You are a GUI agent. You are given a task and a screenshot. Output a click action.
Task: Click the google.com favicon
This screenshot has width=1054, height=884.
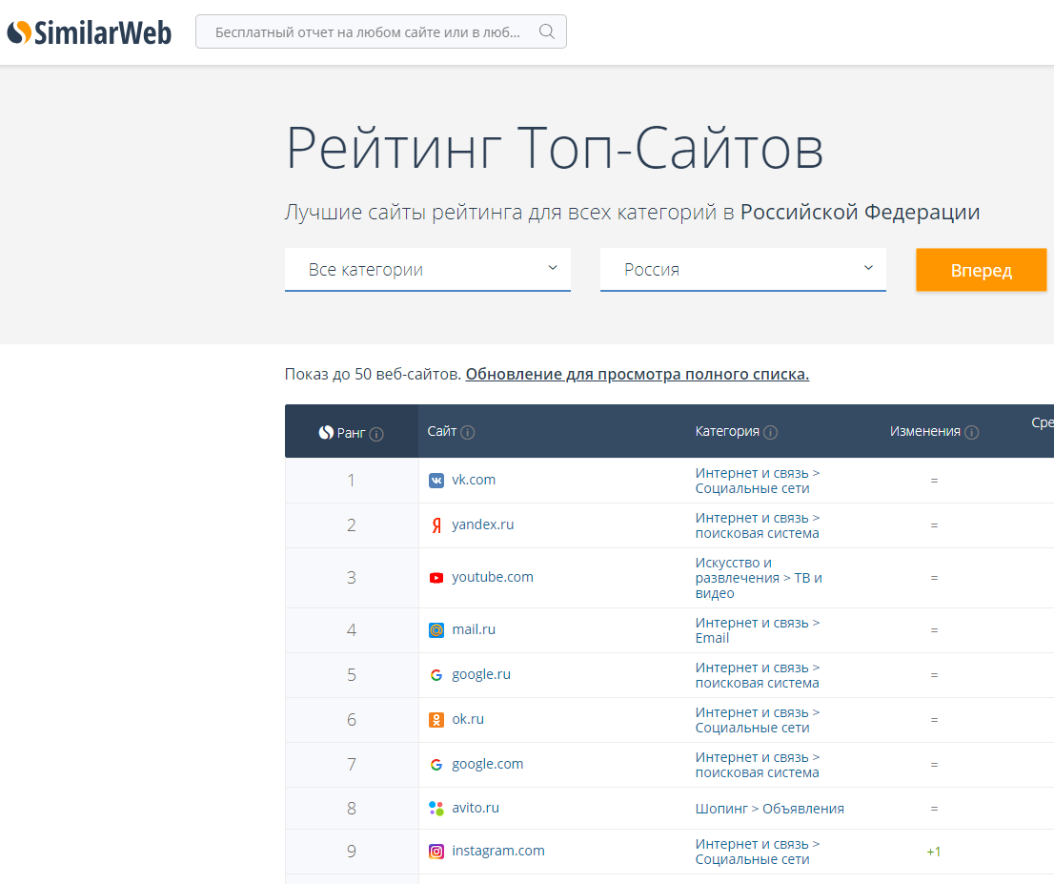[436, 765]
